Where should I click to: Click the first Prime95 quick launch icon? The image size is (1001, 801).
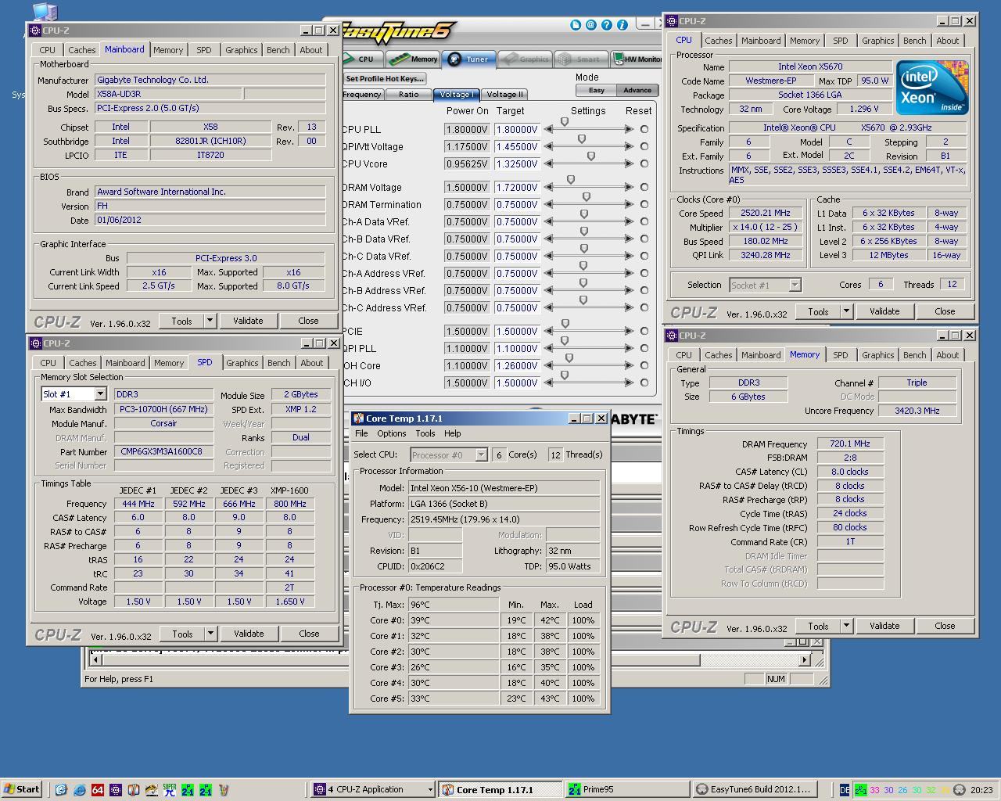coord(187,790)
